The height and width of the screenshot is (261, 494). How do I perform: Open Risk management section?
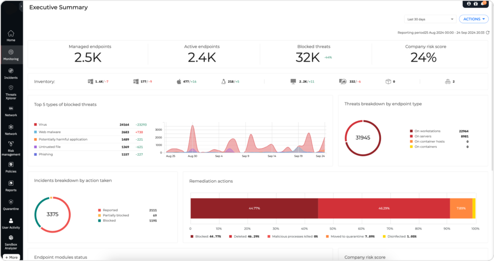click(11, 148)
